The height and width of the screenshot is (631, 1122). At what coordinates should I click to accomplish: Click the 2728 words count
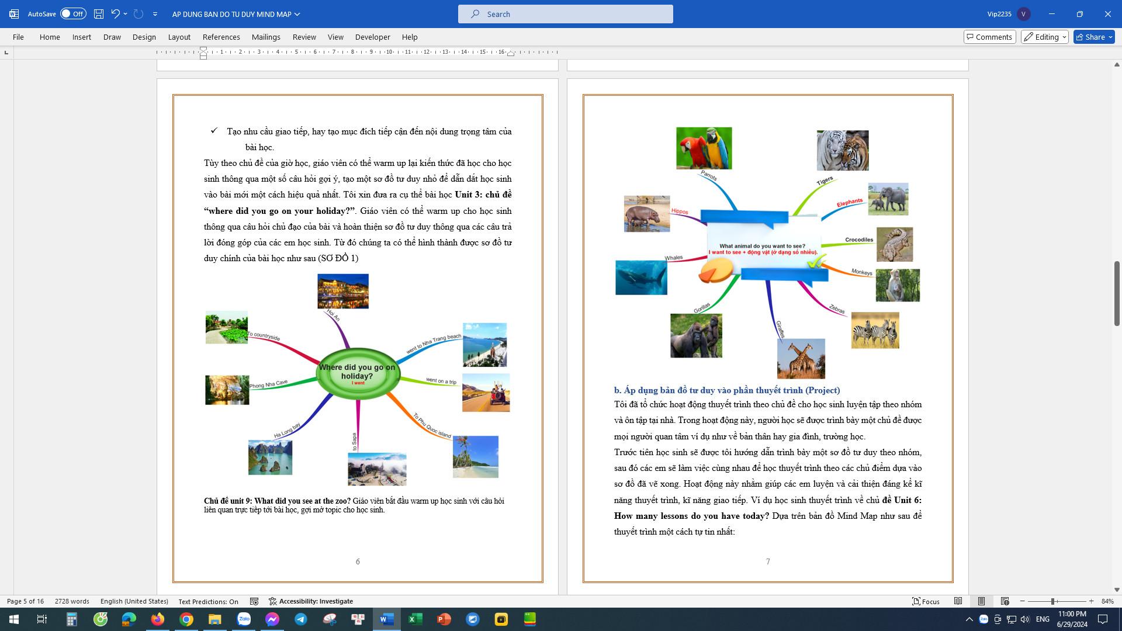tap(72, 601)
